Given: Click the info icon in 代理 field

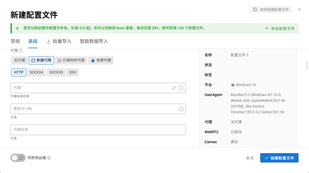Looking at the screenshot, I should [181, 88].
